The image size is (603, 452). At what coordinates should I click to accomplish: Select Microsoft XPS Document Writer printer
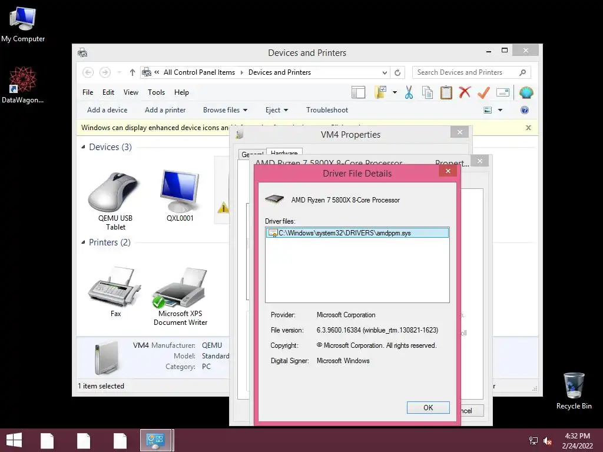tap(180, 297)
